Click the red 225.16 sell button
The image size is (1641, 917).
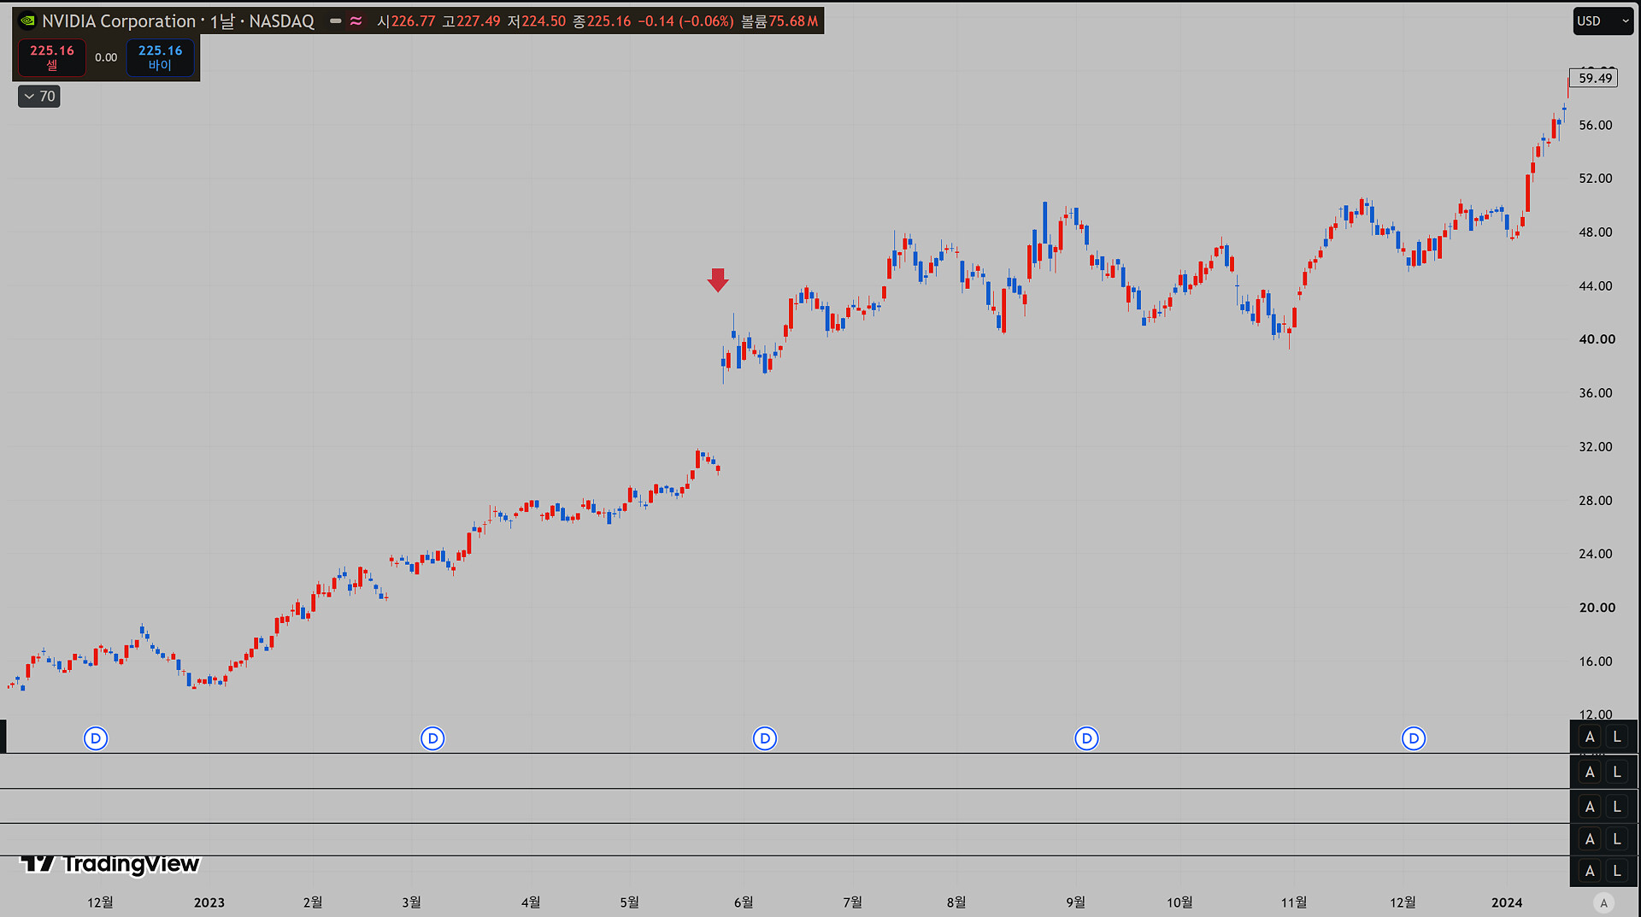click(52, 57)
